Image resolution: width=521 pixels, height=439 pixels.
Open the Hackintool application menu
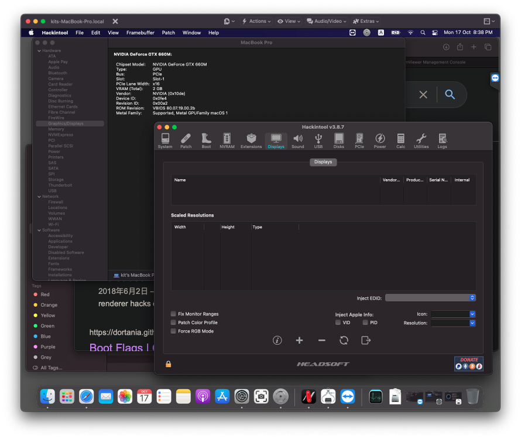(55, 33)
